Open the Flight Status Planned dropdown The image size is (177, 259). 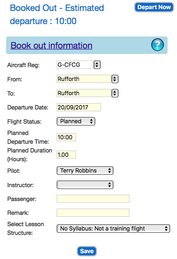76,121
